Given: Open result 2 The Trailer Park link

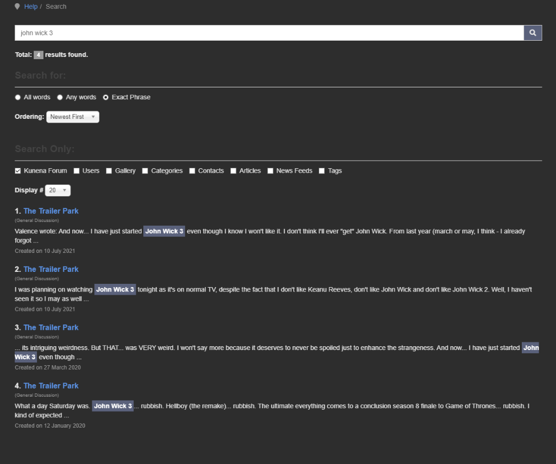Looking at the screenshot, I should pyautogui.click(x=51, y=269).
